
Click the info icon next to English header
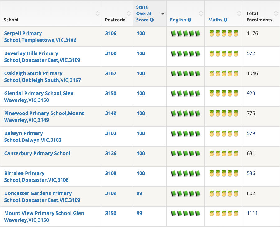[x=189, y=20]
